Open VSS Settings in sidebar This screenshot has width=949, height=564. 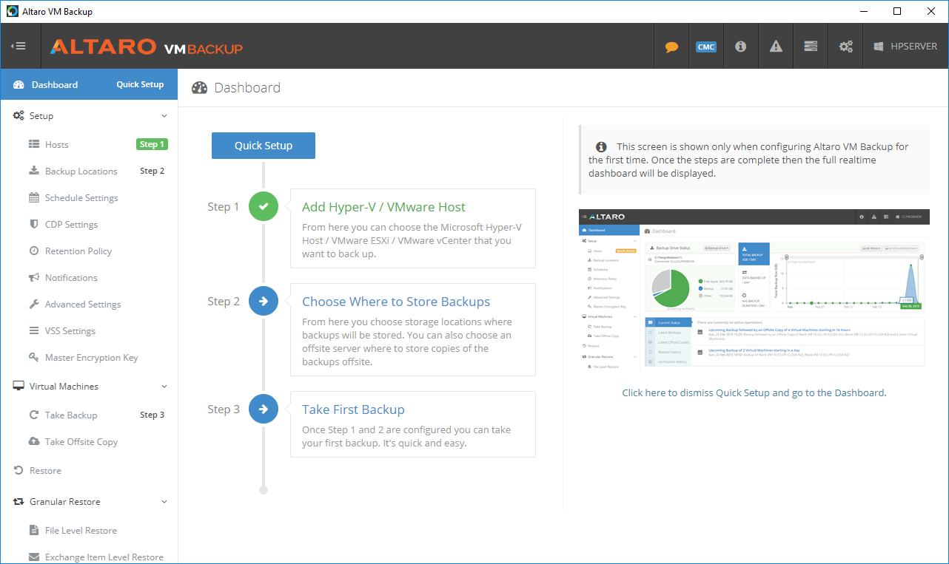(70, 331)
